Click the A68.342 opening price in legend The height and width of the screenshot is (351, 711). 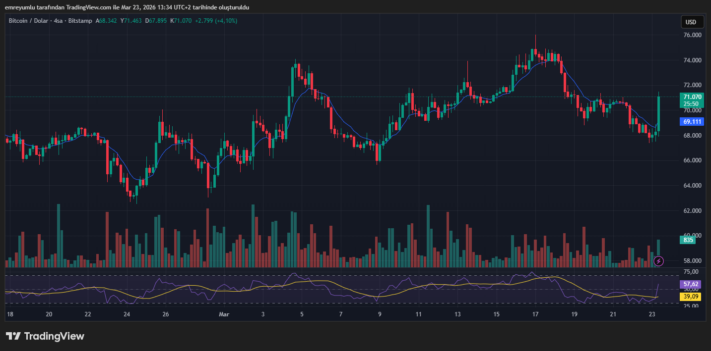106,21
